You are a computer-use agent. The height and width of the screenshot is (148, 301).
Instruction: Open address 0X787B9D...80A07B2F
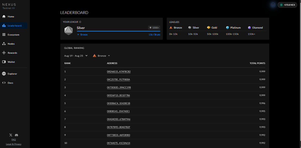[x=118, y=127]
